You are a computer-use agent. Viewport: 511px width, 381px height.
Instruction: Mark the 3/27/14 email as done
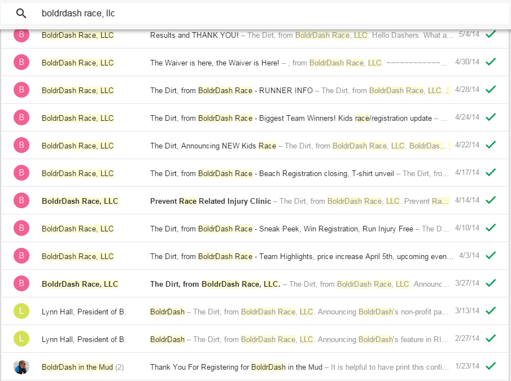(491, 283)
